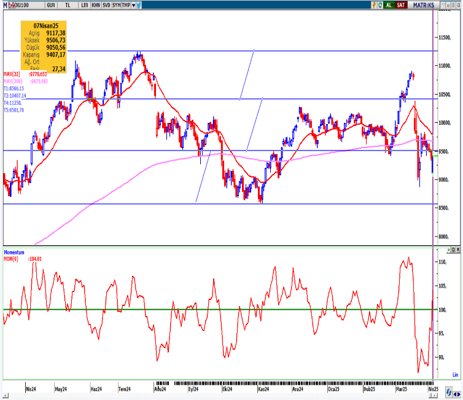Click the Ara24 date axis marker
This screenshot has height=400, width=463.
[298, 389]
